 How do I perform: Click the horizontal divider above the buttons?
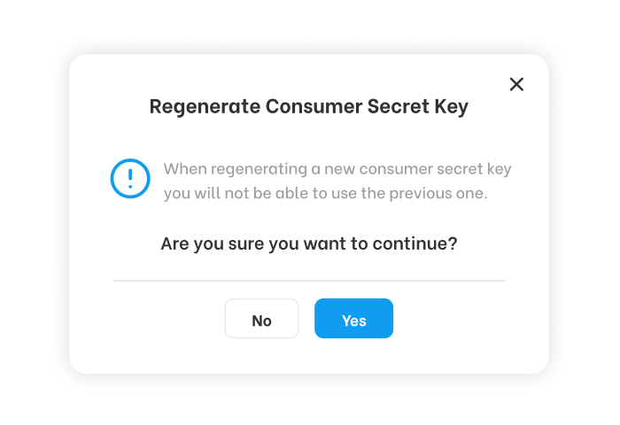coord(309,281)
